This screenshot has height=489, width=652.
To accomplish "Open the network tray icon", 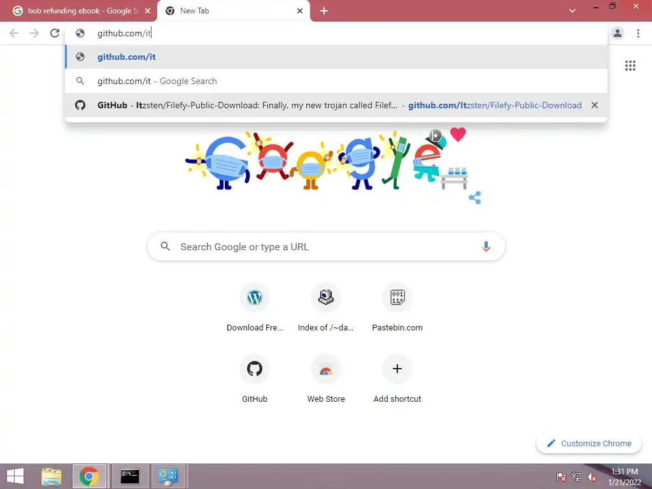I will pyautogui.click(x=577, y=477).
